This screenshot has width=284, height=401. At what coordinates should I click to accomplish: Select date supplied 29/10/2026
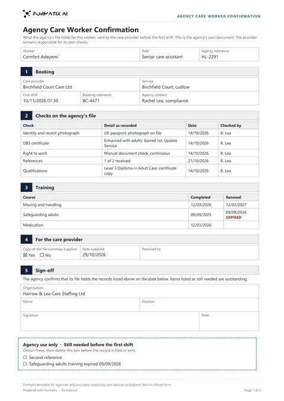[94, 255]
